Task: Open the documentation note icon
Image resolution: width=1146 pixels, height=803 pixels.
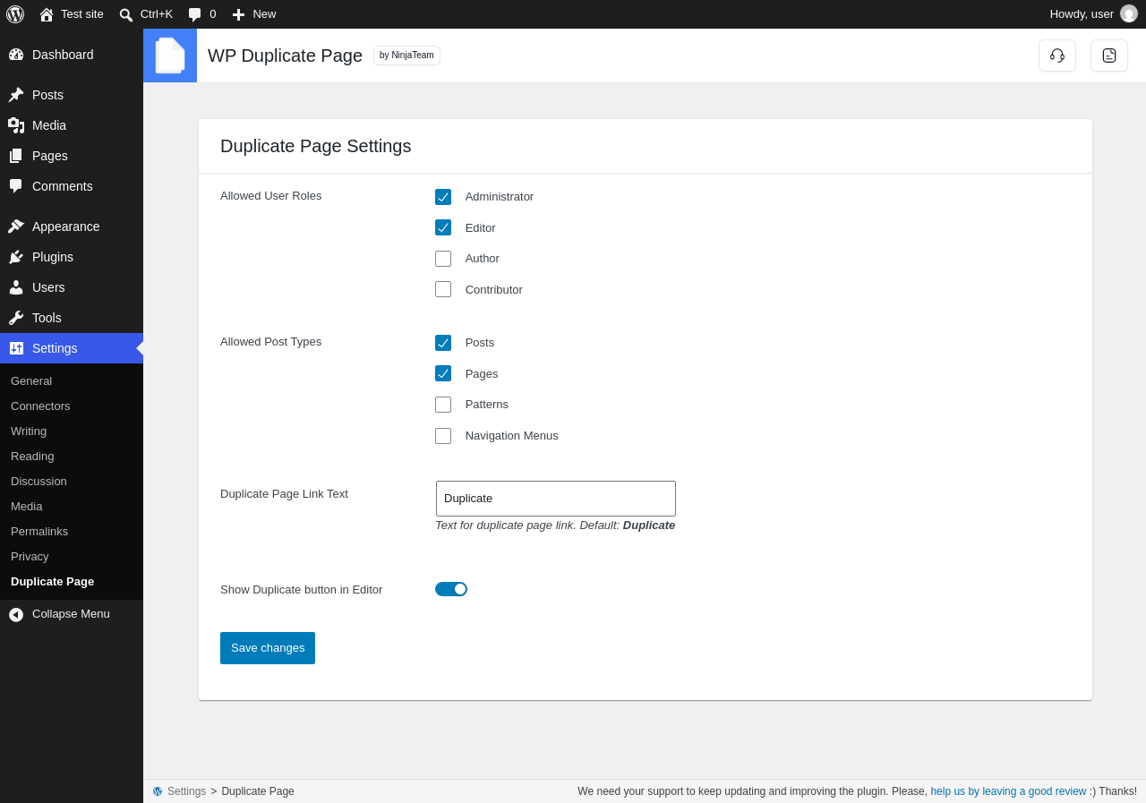Action: (x=1109, y=56)
